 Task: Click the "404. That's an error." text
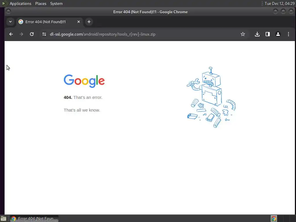point(83,97)
